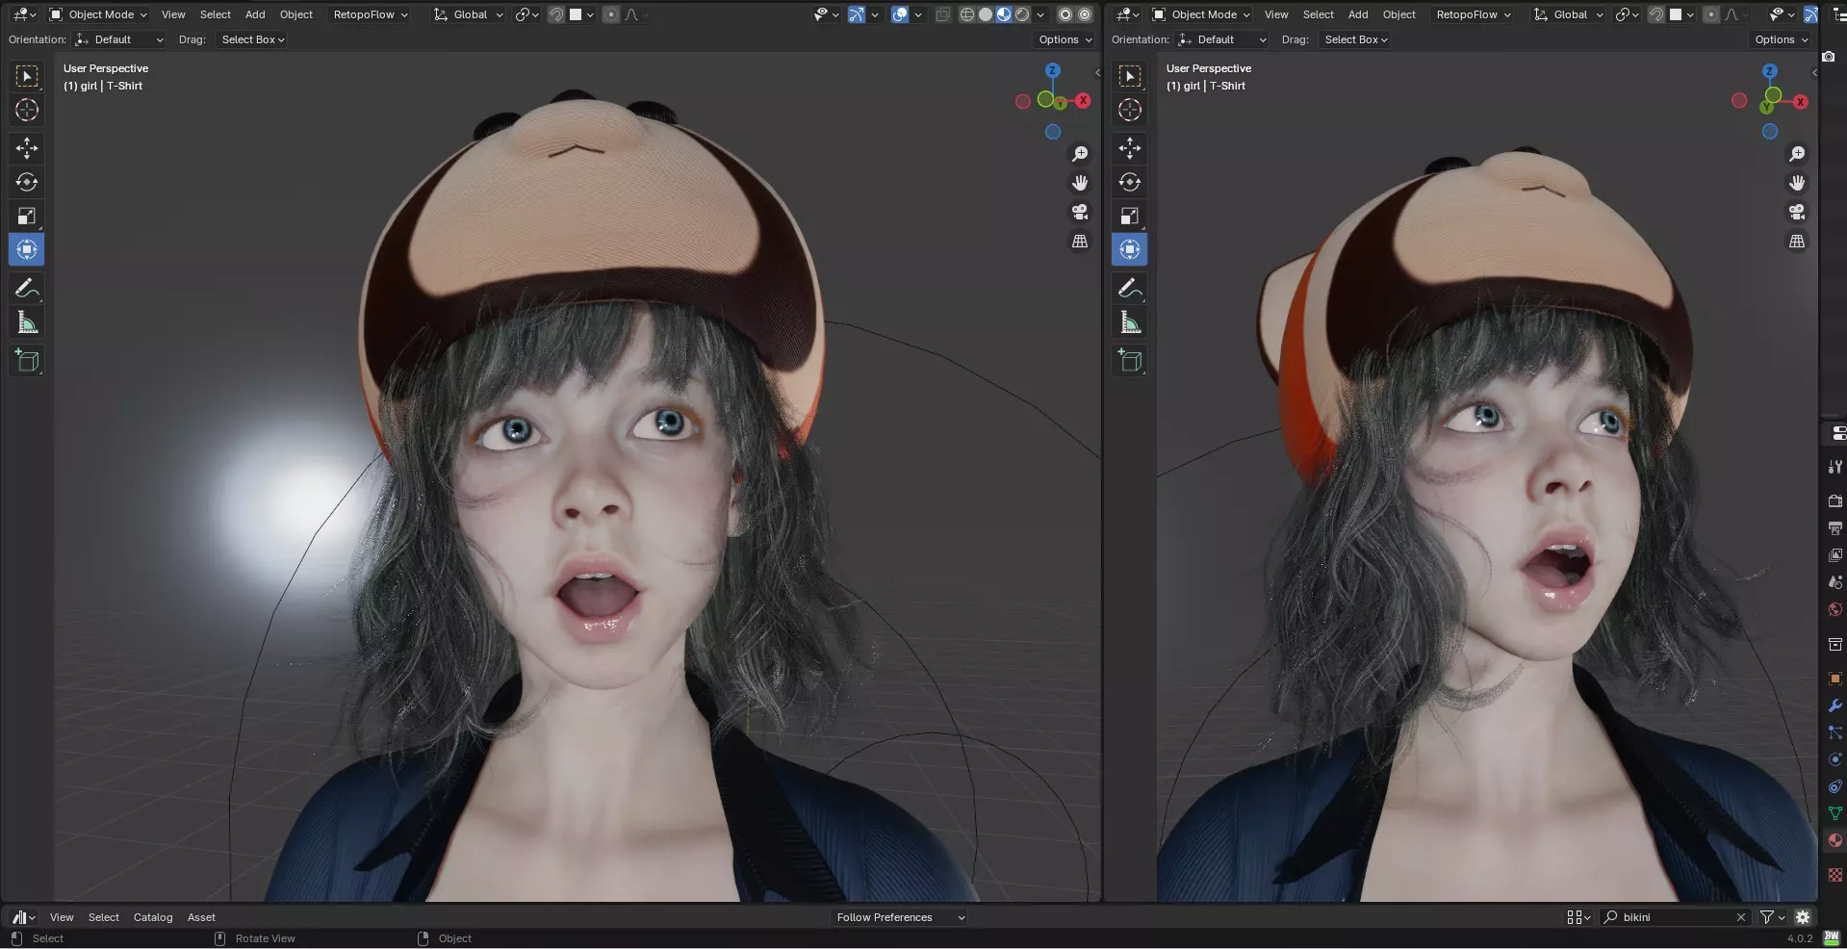Open the Global orientation dropdown in left viewport
The image size is (1847, 949).
pyautogui.click(x=468, y=14)
